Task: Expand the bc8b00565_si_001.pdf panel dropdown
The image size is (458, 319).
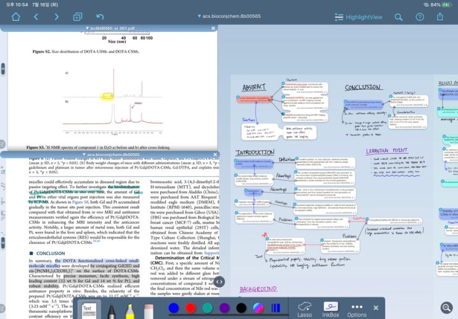Action: [110, 28]
